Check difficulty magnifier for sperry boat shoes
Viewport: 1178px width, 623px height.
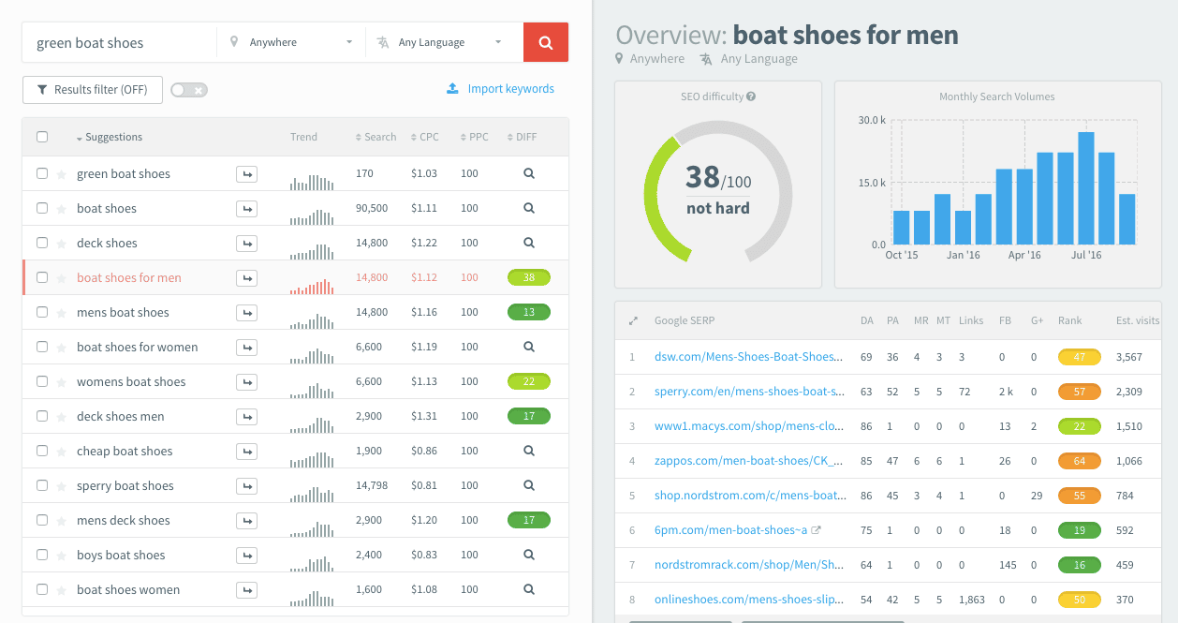[x=529, y=485]
